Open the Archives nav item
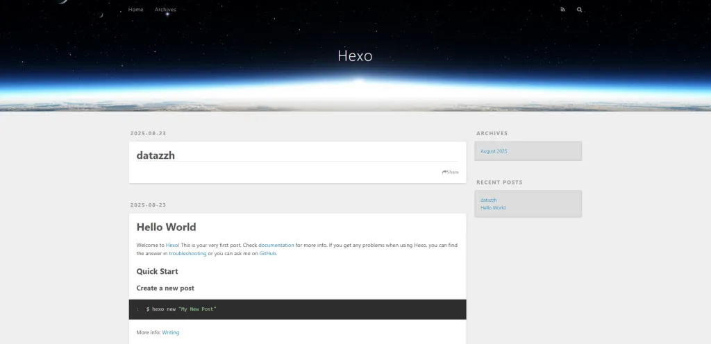 point(165,10)
